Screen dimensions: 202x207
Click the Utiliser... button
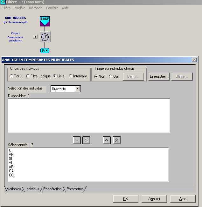[182, 76]
